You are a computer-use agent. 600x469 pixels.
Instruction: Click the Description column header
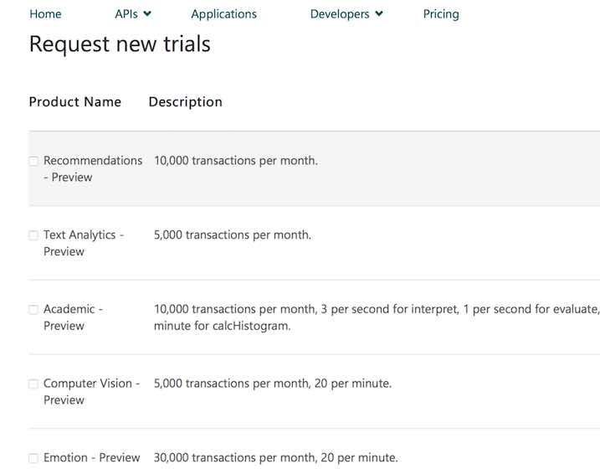coord(185,102)
